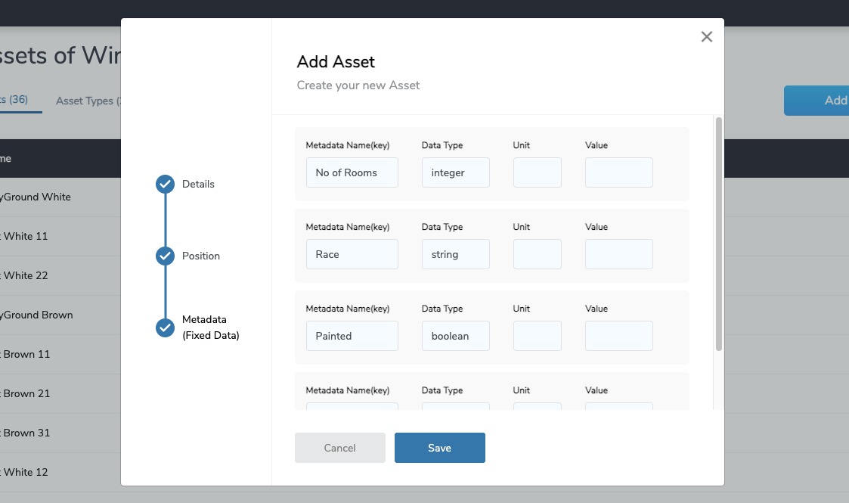Go to the Position step label
Screen dimensions: 849x503
[x=201, y=256]
